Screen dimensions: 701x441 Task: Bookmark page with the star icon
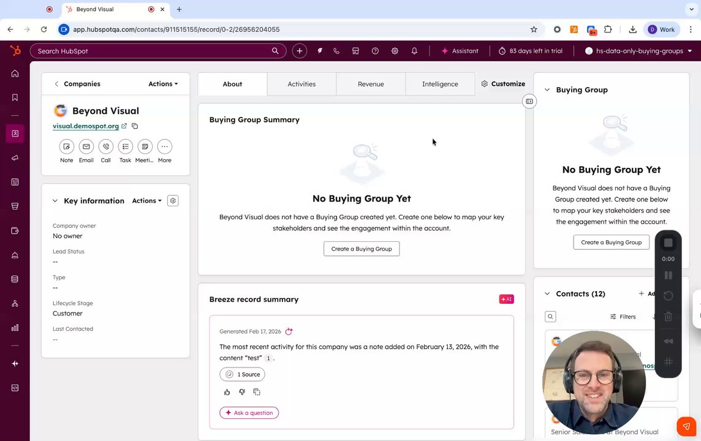pyautogui.click(x=534, y=29)
